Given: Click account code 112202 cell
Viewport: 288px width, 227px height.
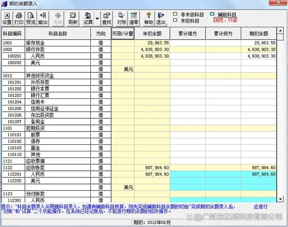Looking at the screenshot, I should point(13,181).
